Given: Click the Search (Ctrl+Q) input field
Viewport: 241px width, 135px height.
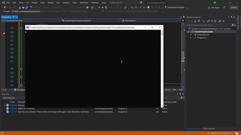Looking at the screenshot, I should coord(124,3).
